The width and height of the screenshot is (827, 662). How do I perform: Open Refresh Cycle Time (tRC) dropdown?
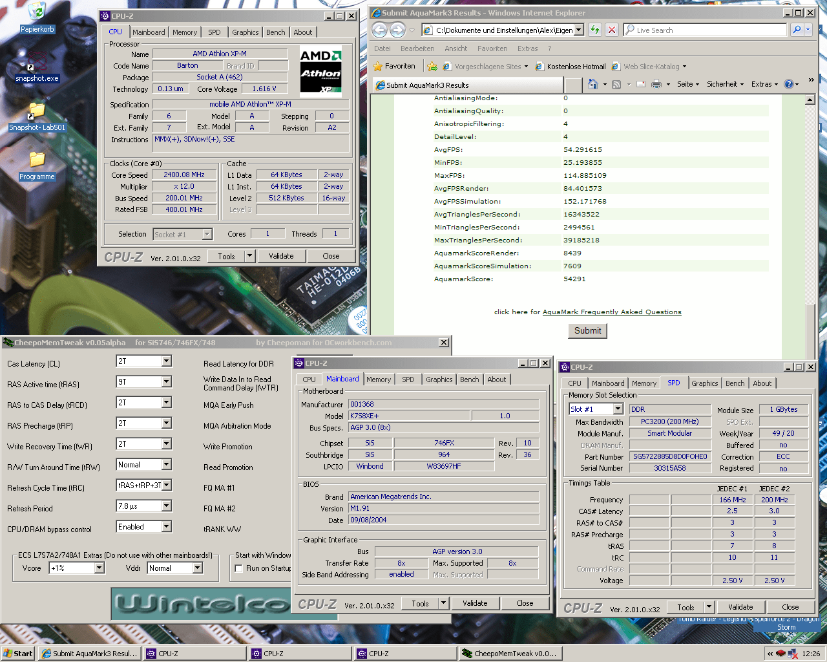(166, 486)
